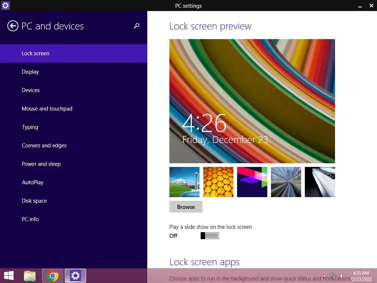This screenshot has width=377, height=283.
Task: Go back using the circled arrow icon
Action: (13, 26)
